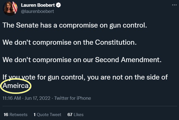
Task: View the 16 Retweets list
Action: pos(15,114)
